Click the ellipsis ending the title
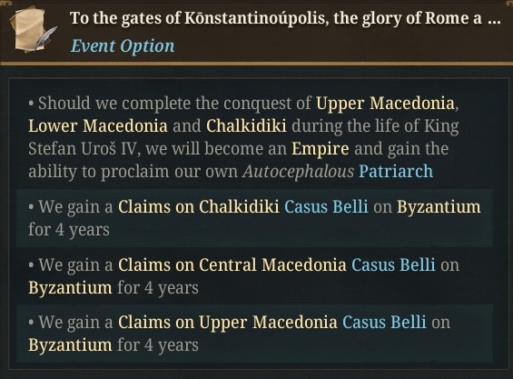Image resolution: width=513 pixels, height=379 pixels. pyautogui.click(x=494, y=20)
